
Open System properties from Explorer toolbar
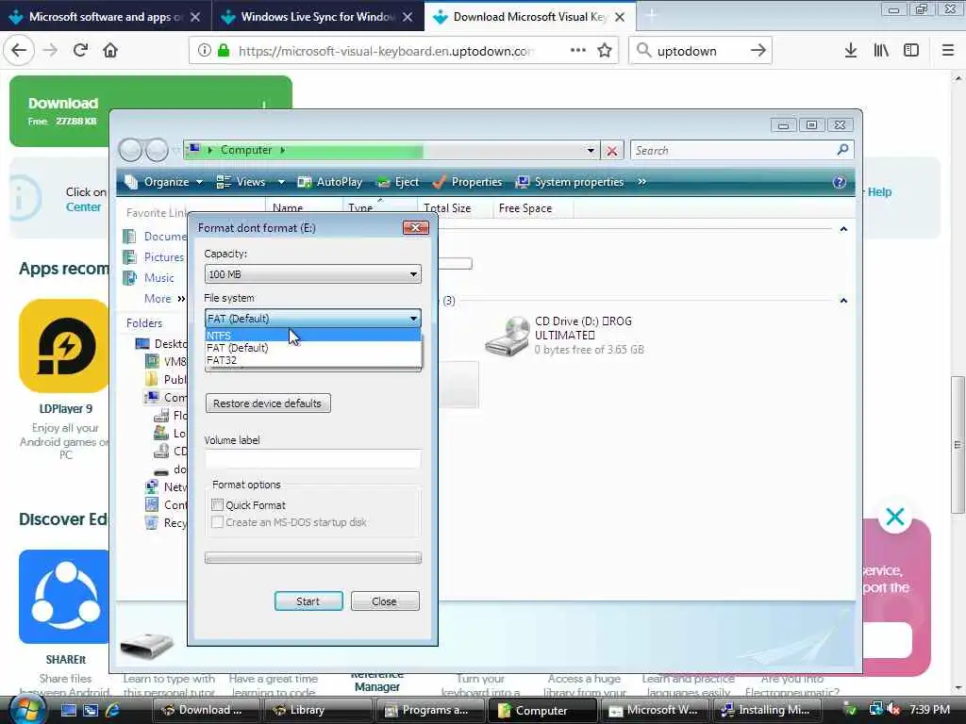[x=571, y=182]
